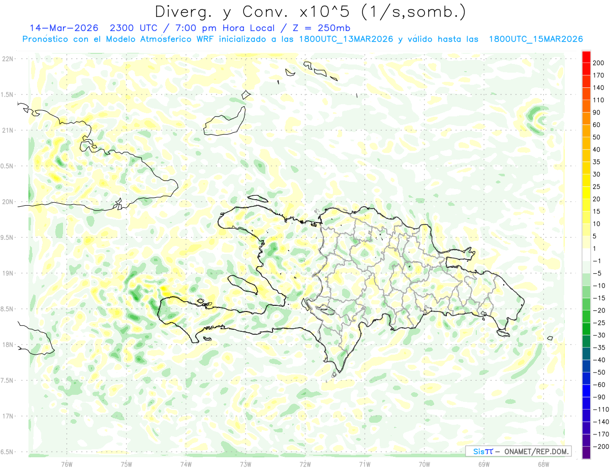Click the '76W' longitude label
Viewport: 610px width, 471px height.
(67, 463)
